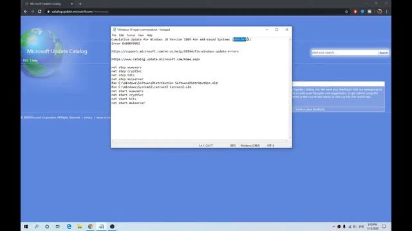
Task: Close the Microsoft Update Catalog tab
Action: tap(71, 4)
